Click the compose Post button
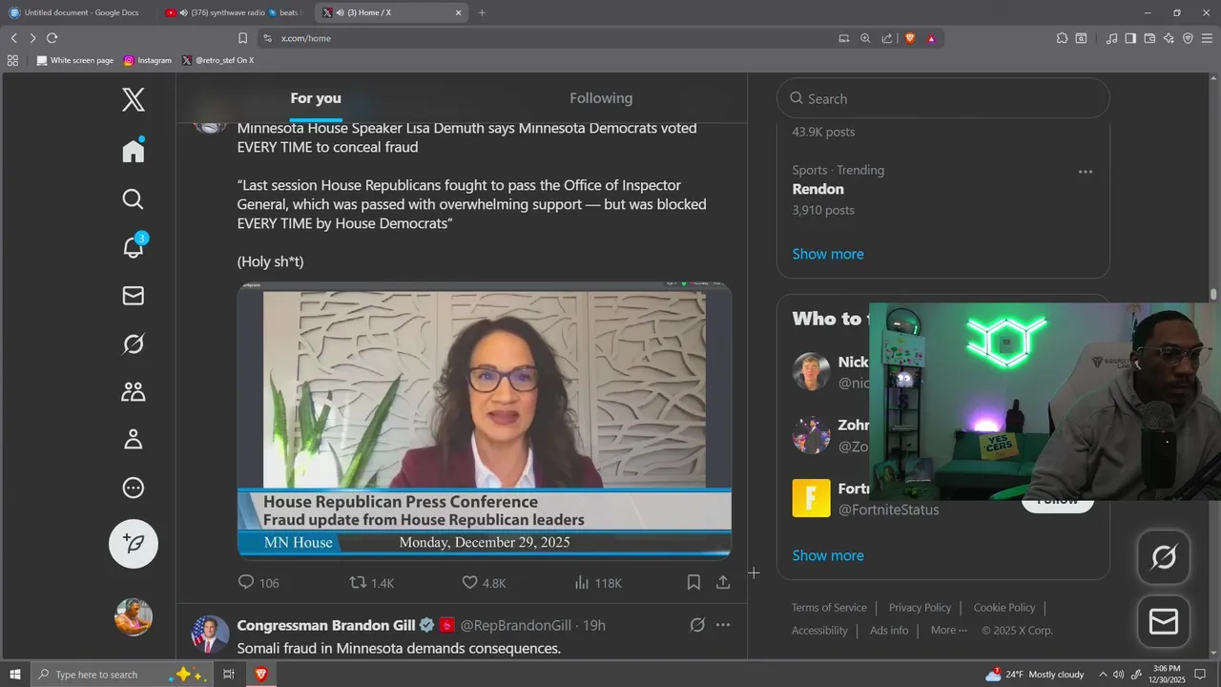Viewport: 1221px width, 687px height. tap(134, 543)
